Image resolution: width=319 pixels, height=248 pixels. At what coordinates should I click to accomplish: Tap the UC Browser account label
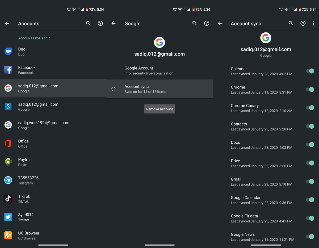point(29,233)
